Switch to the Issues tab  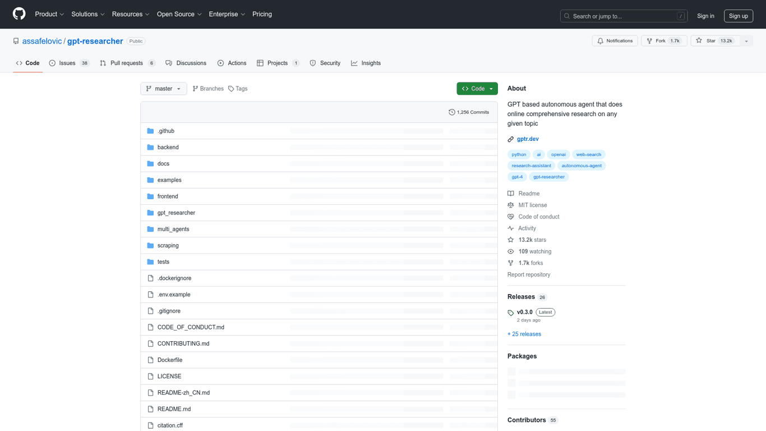tap(68, 63)
